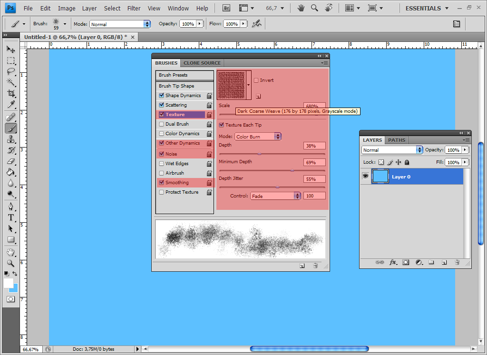
Task: Add a layer mask
Action: pyautogui.click(x=406, y=262)
